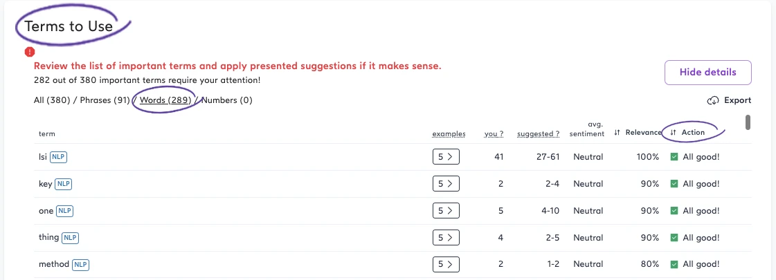Sort by the Action column

692,133
